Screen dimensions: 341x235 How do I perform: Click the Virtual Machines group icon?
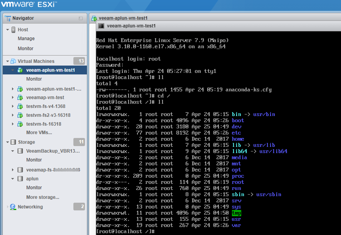click(x=13, y=61)
